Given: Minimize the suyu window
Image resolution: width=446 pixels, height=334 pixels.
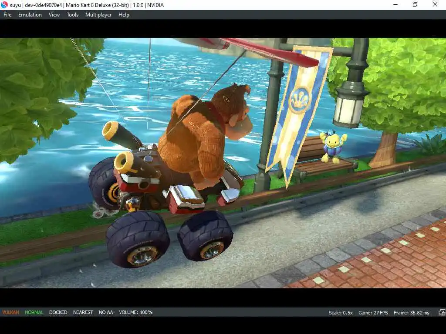Looking at the screenshot, I should [x=395, y=4].
